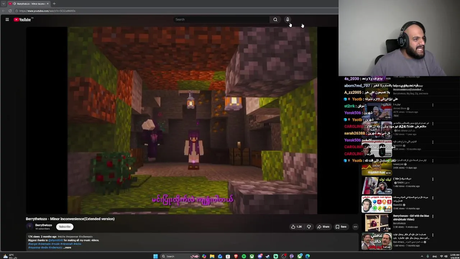The width and height of the screenshot is (460, 259).
Task: Open Windows Start menu
Action: [155, 256]
